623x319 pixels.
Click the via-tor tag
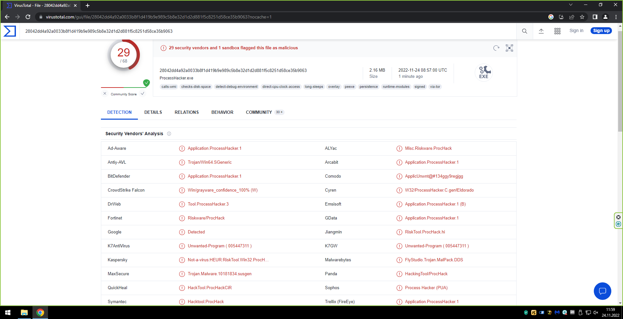[435, 87]
